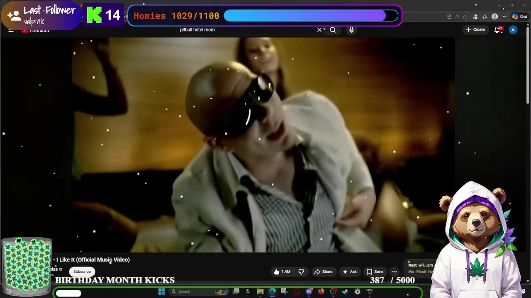Screen dimensions: 531x298
Task: Open Edge media control music icon
Action: click(475, 17)
